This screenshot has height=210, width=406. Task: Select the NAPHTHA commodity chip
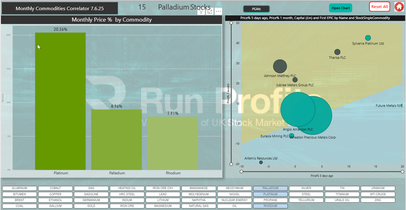199,200
